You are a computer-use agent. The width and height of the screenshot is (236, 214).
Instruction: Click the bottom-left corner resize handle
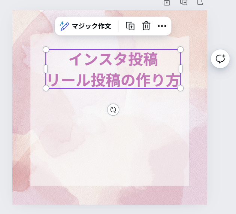coord(46,88)
